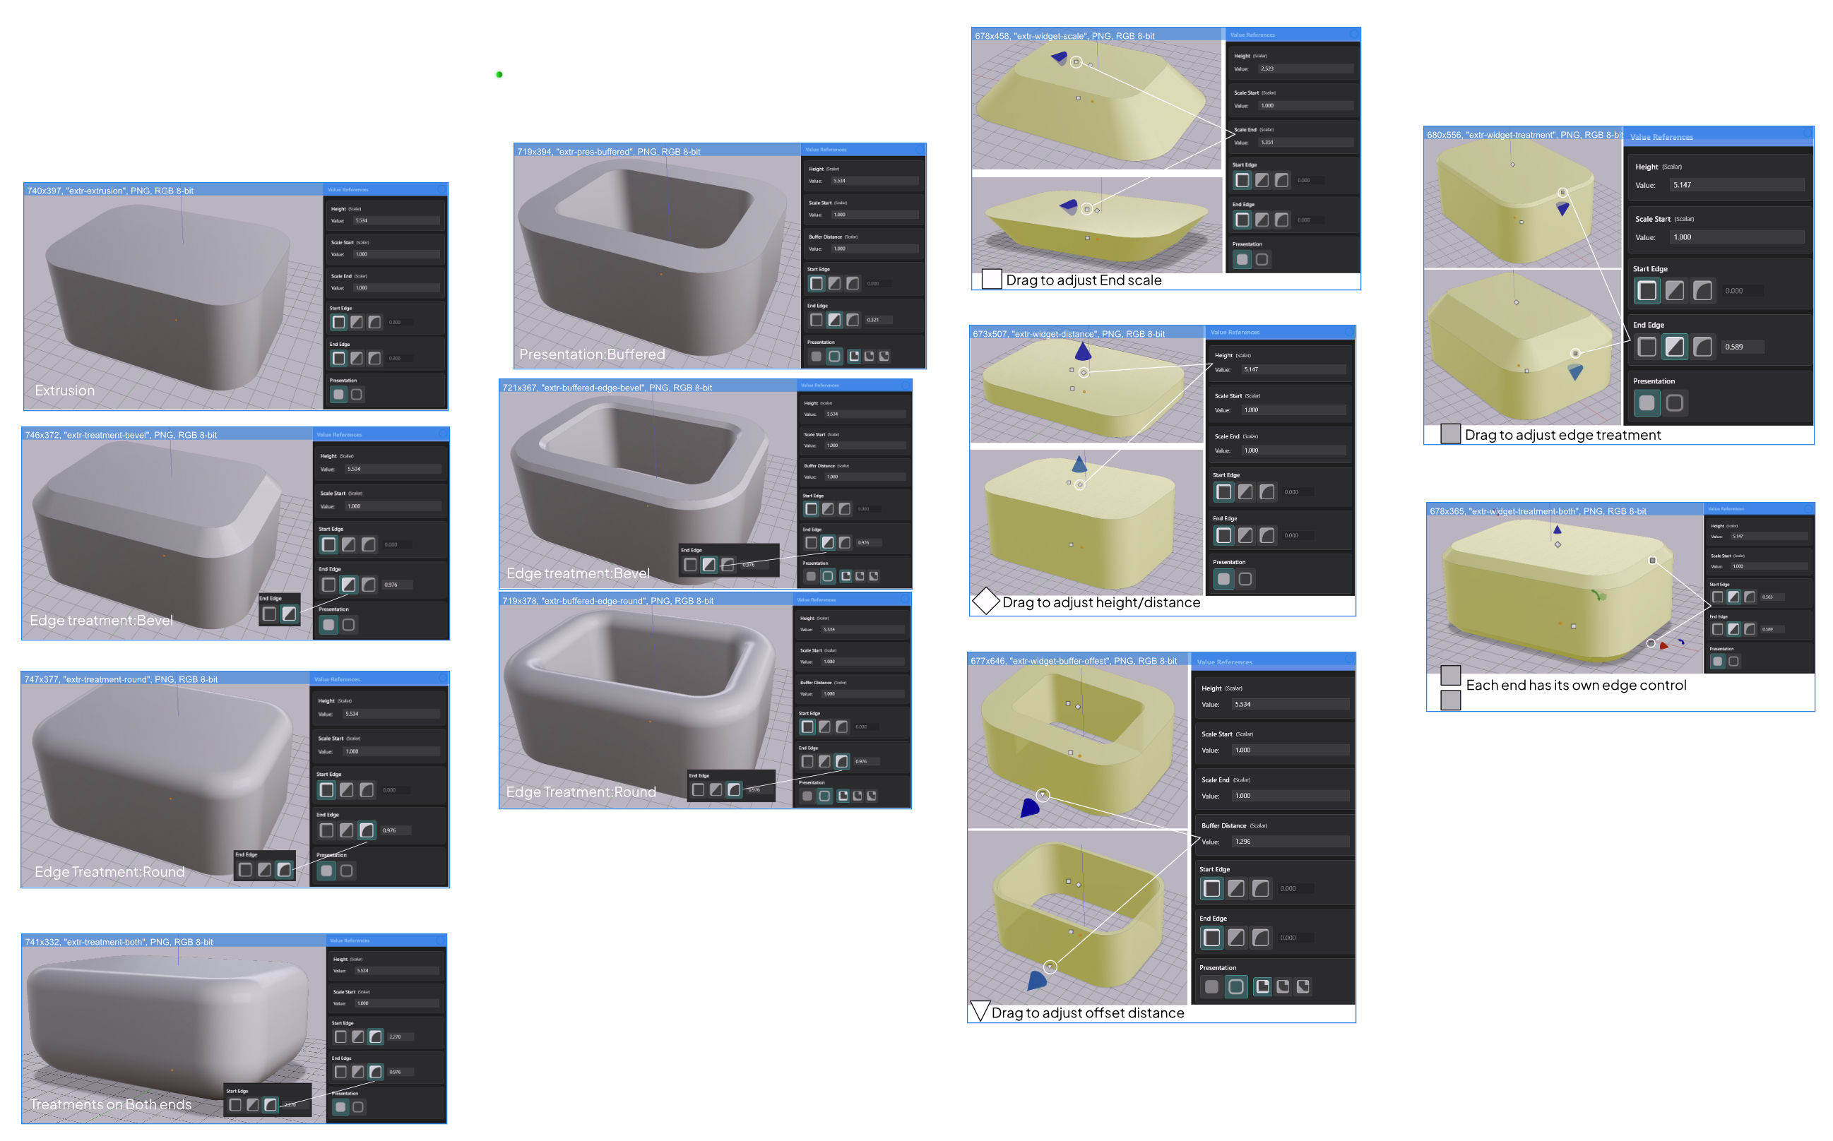Viewport: 1833px width, 1141px height.
Task: Choose rounded corner Presentation icon in extr-widget-buffer-offest image
Action: coord(1283,986)
